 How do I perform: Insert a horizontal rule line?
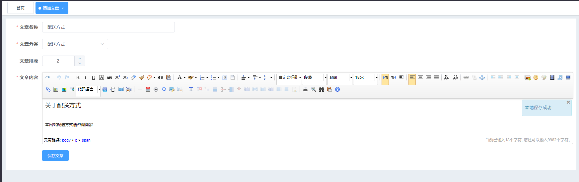pos(140,89)
